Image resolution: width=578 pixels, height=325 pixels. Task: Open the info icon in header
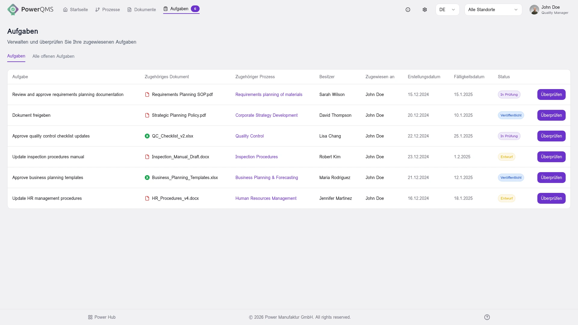pyautogui.click(x=408, y=10)
